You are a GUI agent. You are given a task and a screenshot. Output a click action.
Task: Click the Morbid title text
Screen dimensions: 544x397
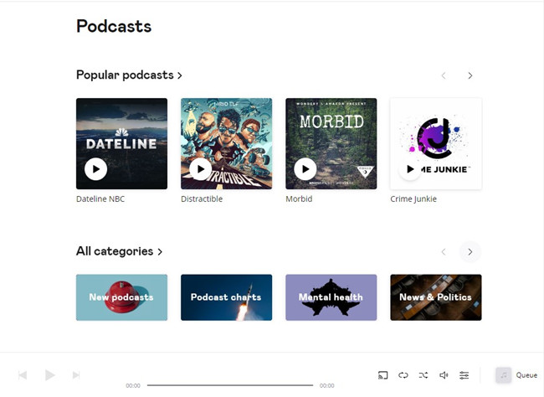click(x=299, y=199)
